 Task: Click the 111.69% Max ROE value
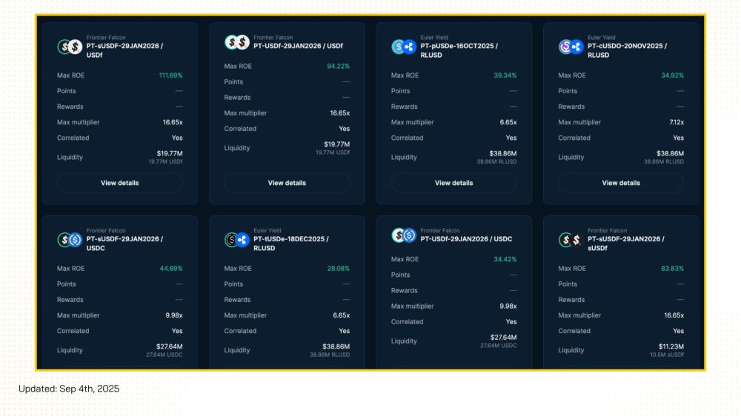tap(170, 76)
